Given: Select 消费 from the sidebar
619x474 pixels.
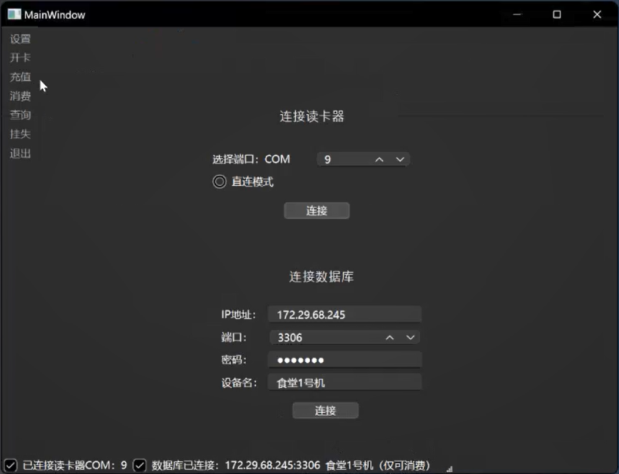Looking at the screenshot, I should (20, 96).
